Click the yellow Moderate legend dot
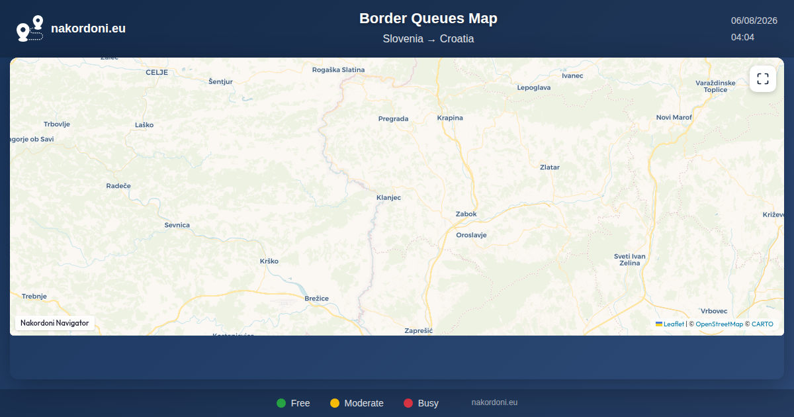Image resolution: width=794 pixels, height=417 pixels. point(335,403)
